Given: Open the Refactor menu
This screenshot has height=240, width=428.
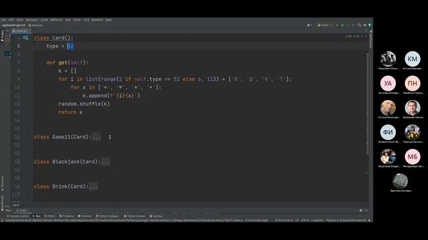Looking at the screenshot, I should point(56,20).
